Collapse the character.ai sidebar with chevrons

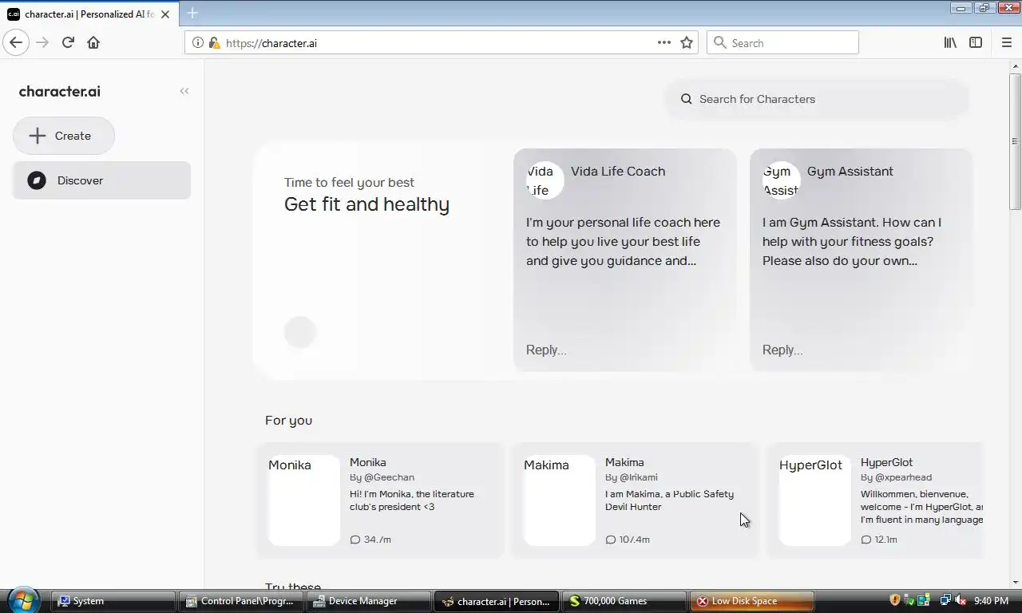pos(184,91)
